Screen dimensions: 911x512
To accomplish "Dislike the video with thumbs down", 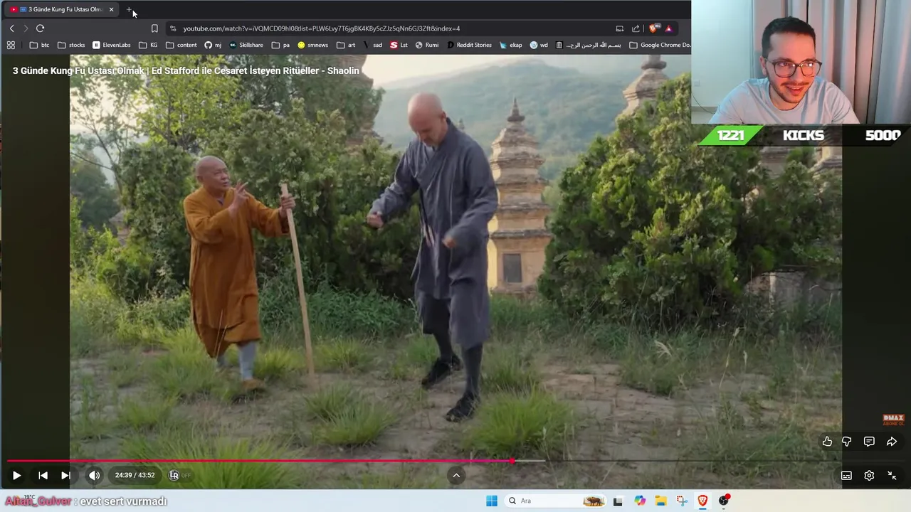I will [x=846, y=442].
